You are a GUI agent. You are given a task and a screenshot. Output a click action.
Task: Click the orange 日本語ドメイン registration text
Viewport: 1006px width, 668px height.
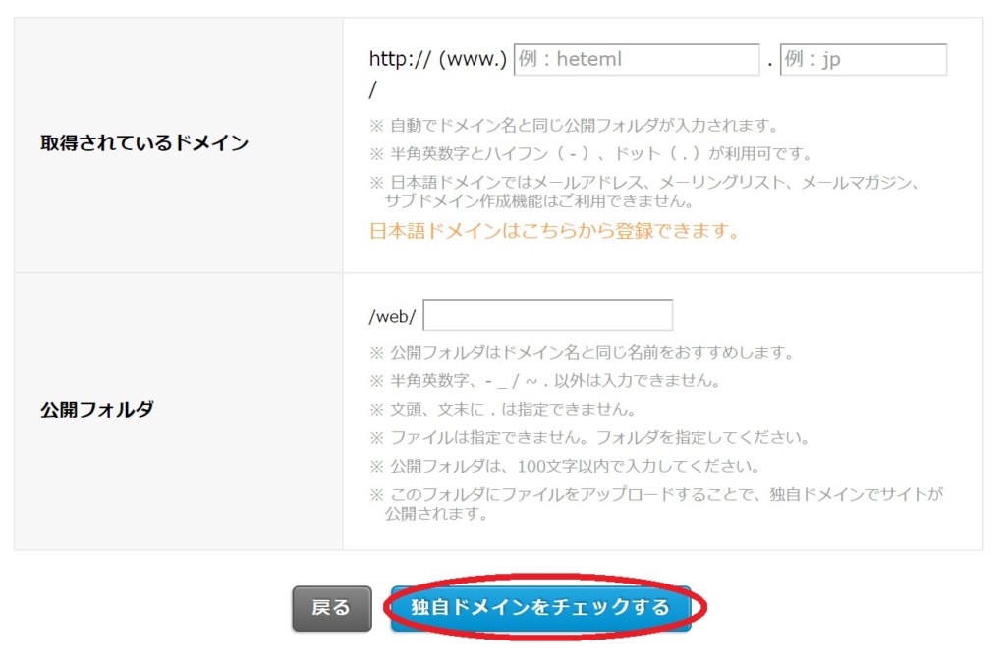click(x=548, y=230)
